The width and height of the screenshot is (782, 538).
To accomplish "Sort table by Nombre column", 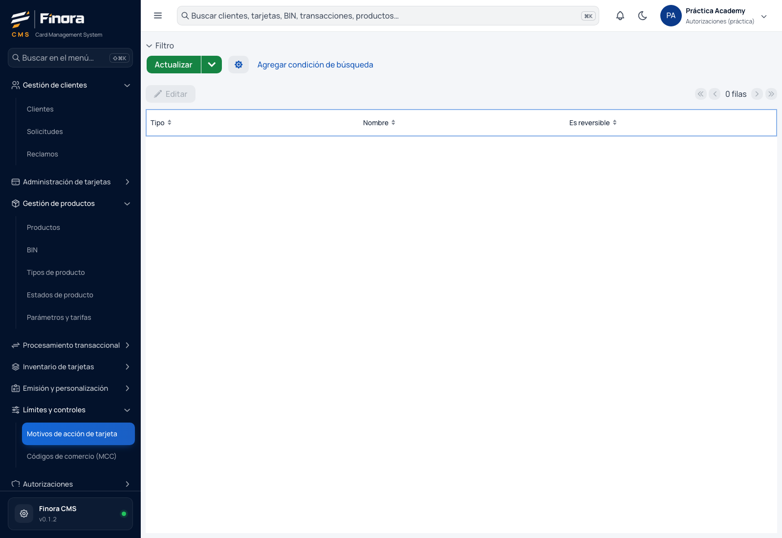I will pyautogui.click(x=379, y=123).
